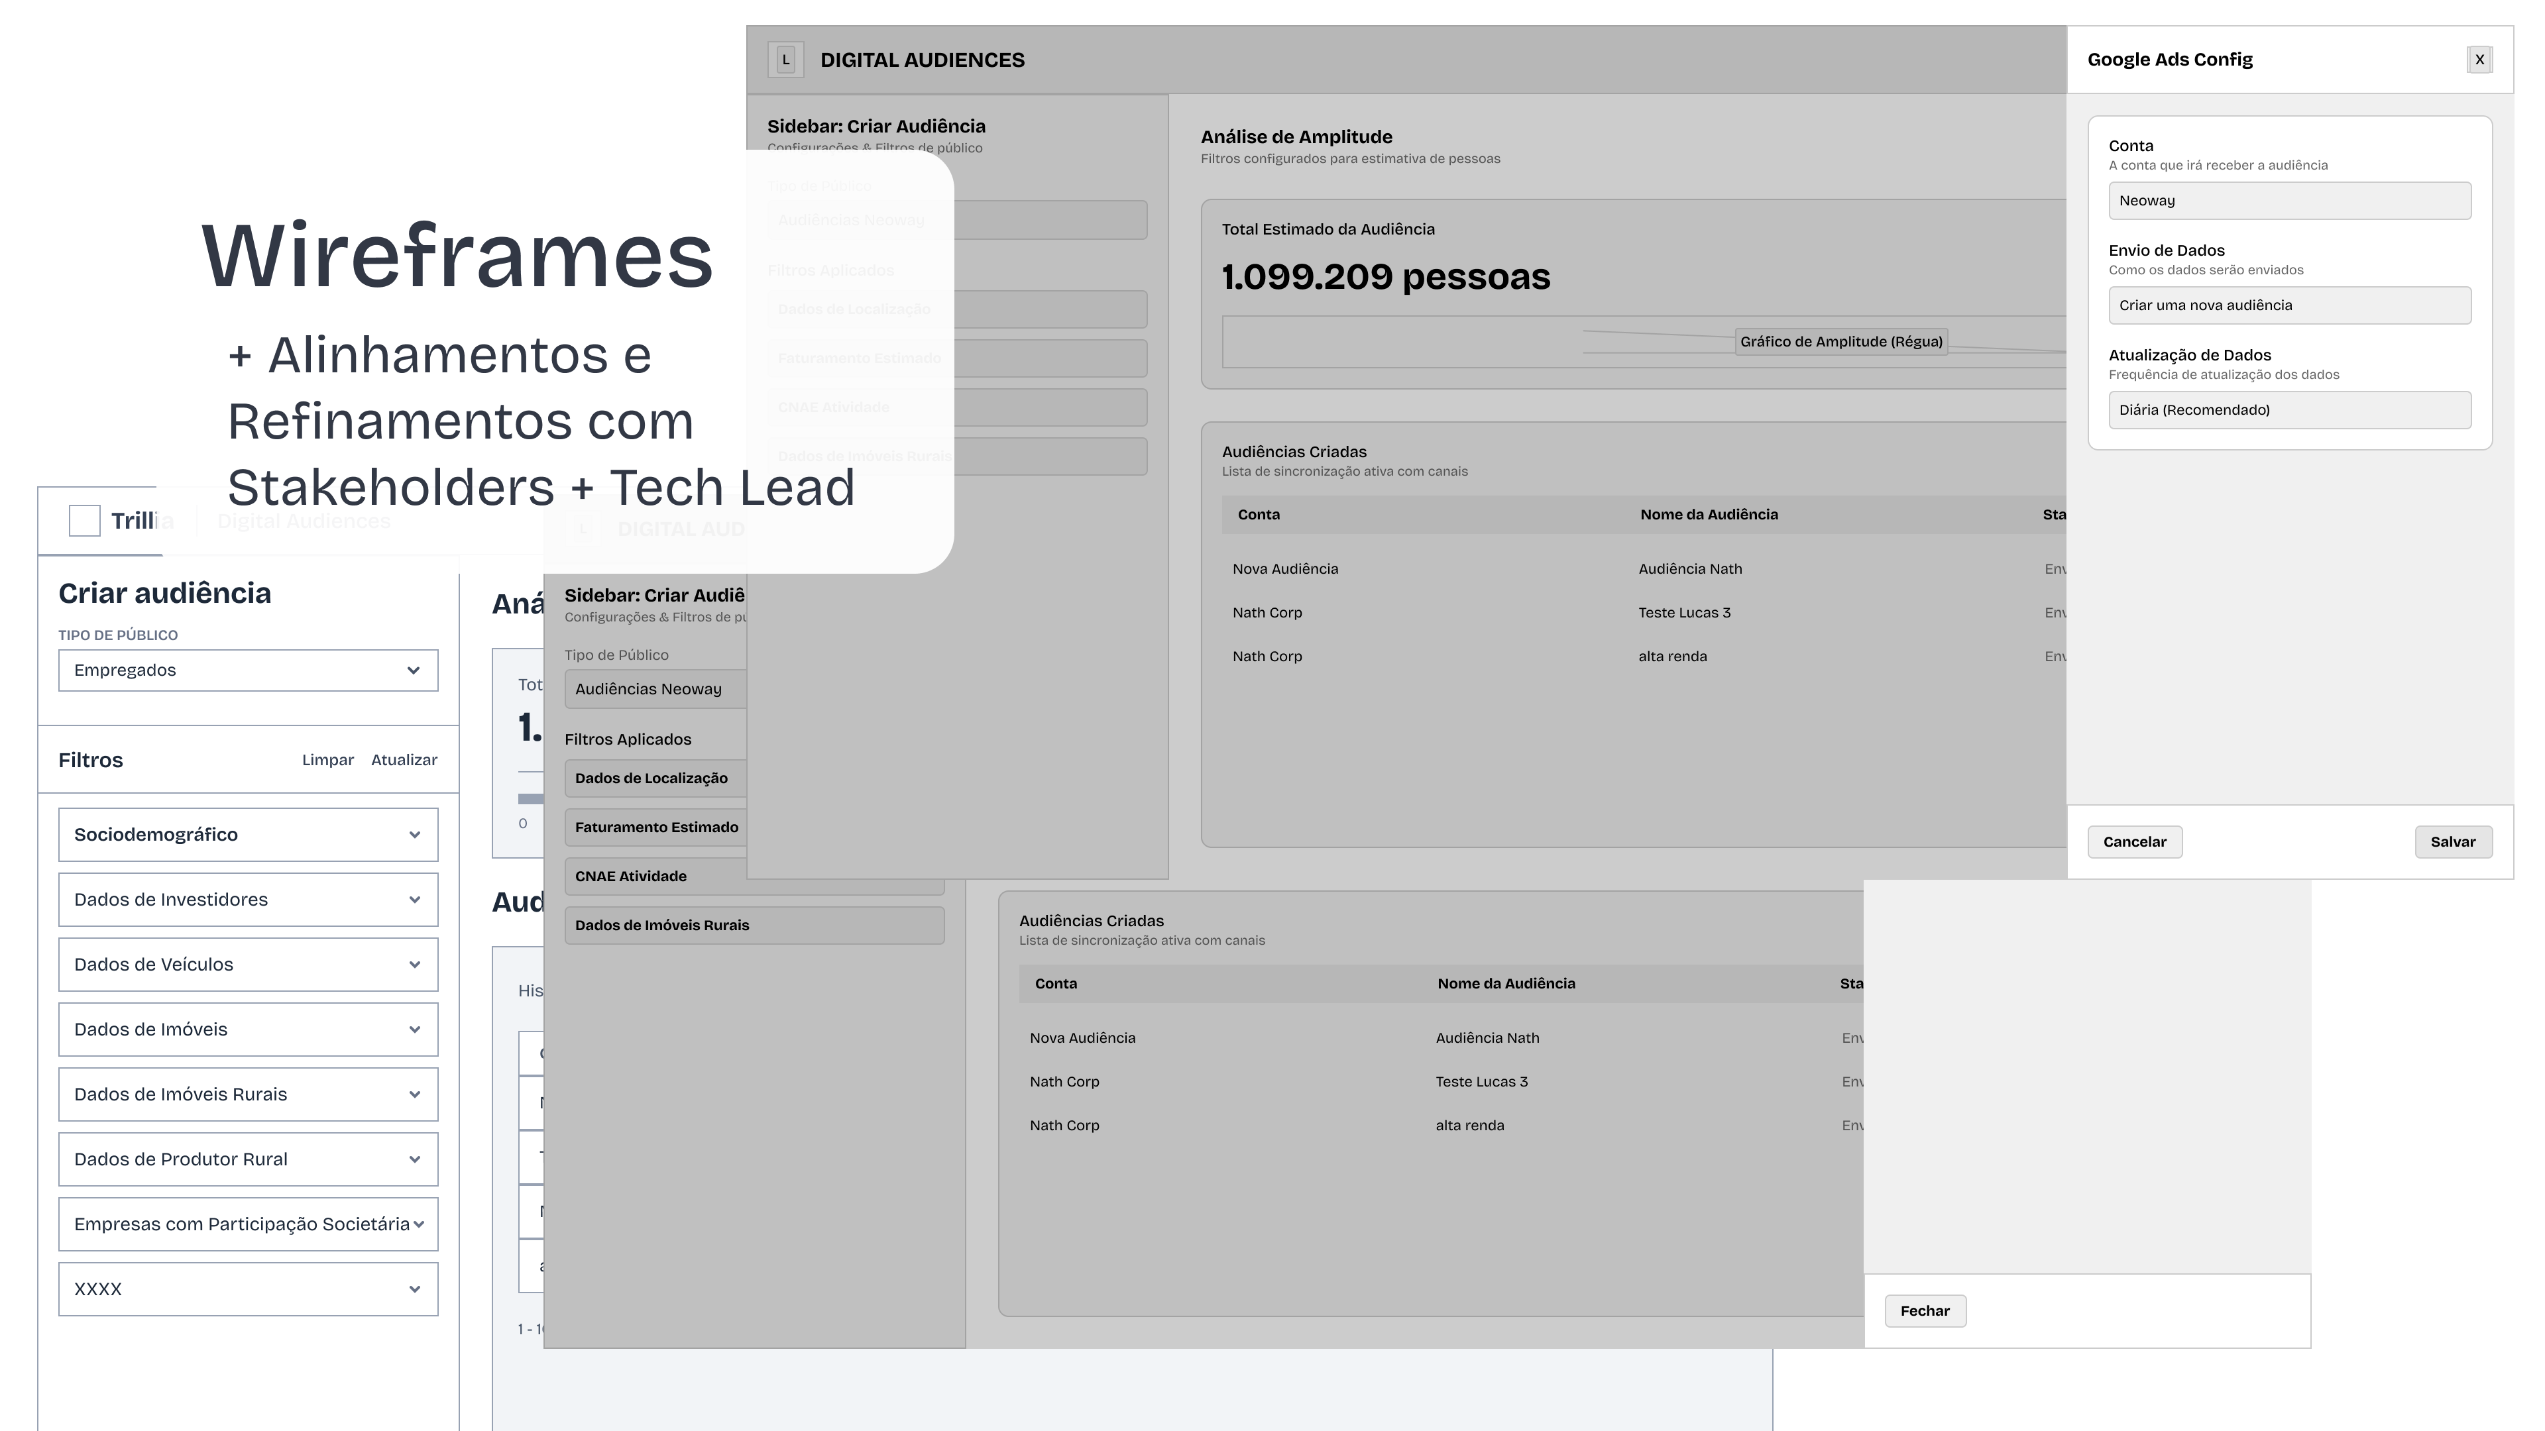Click the Cancelar button in Google Ads Config
Image resolution: width=2545 pixels, height=1431 pixels.
pyautogui.click(x=2135, y=841)
